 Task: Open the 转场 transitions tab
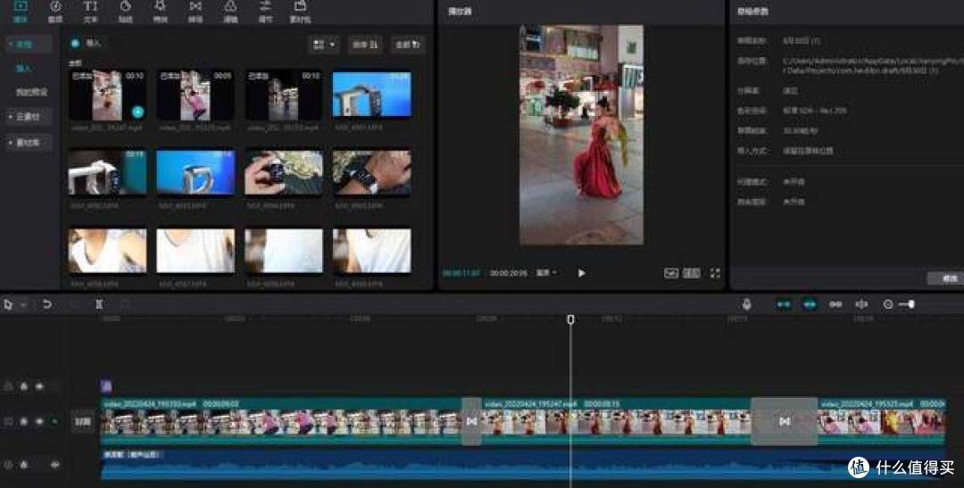pos(195,11)
